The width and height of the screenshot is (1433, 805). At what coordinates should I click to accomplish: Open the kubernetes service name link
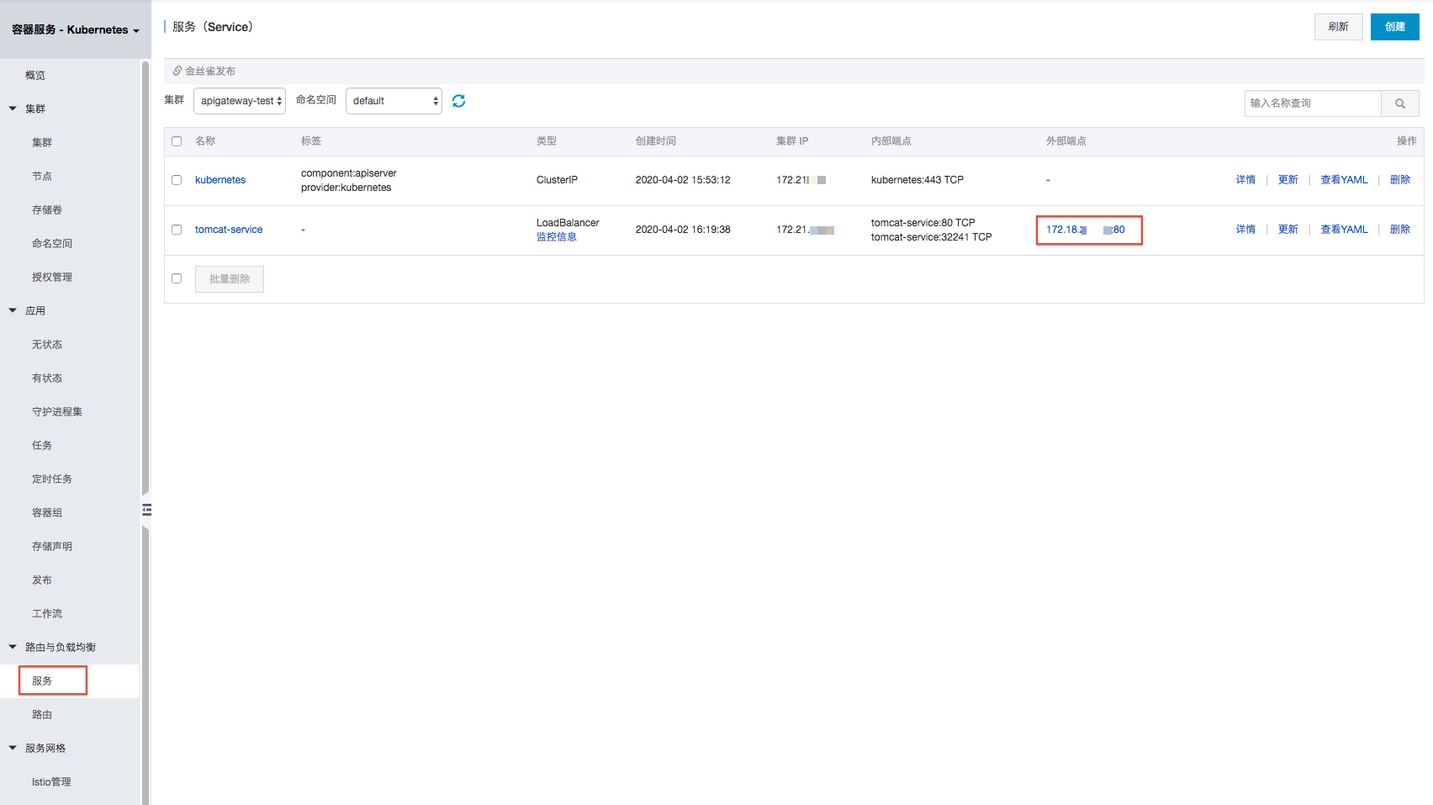pos(220,180)
